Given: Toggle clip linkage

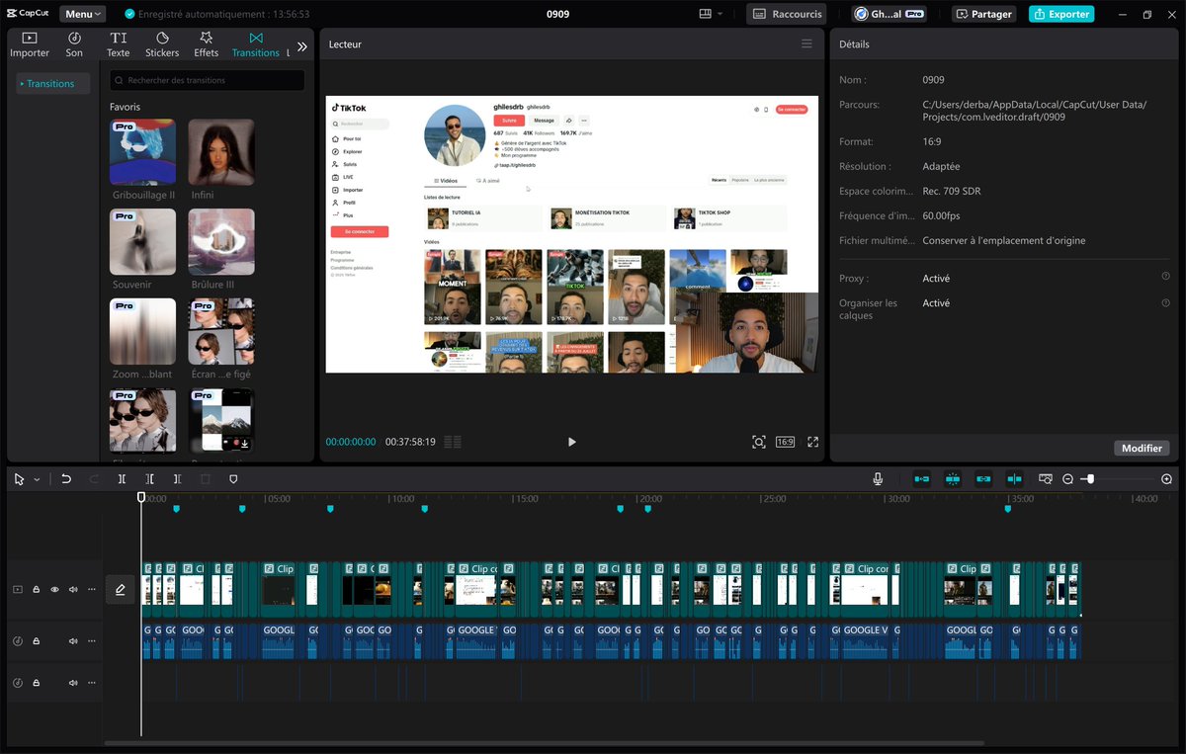Looking at the screenshot, I should pyautogui.click(x=983, y=478).
